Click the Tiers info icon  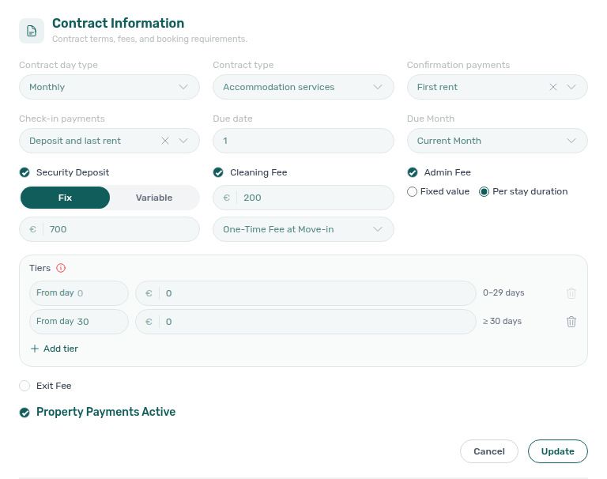[61, 268]
